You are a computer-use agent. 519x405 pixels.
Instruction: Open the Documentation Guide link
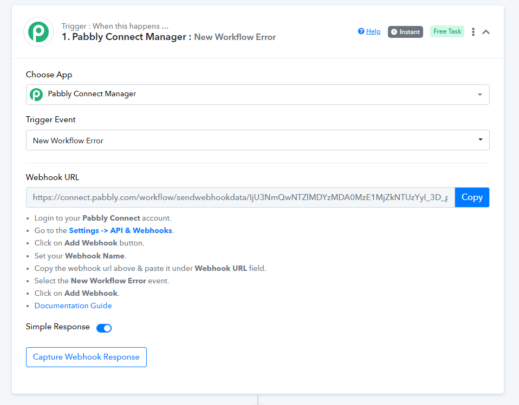[73, 306]
